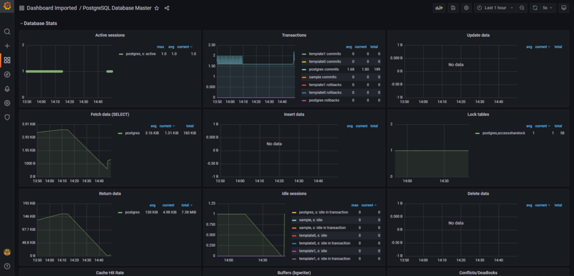
Task: Collapse the Database Stats row
Action: pyautogui.click(x=39, y=23)
